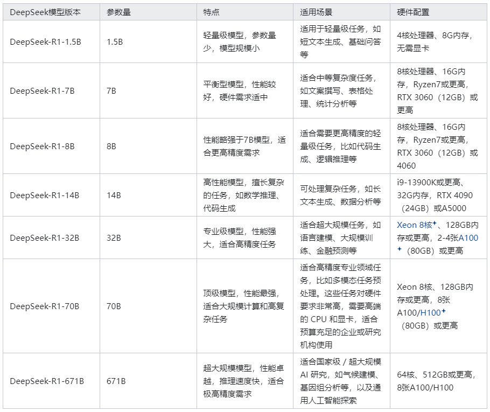Select the "硬件配置" column header
Viewport: 490px width, 412px height.
point(413,12)
